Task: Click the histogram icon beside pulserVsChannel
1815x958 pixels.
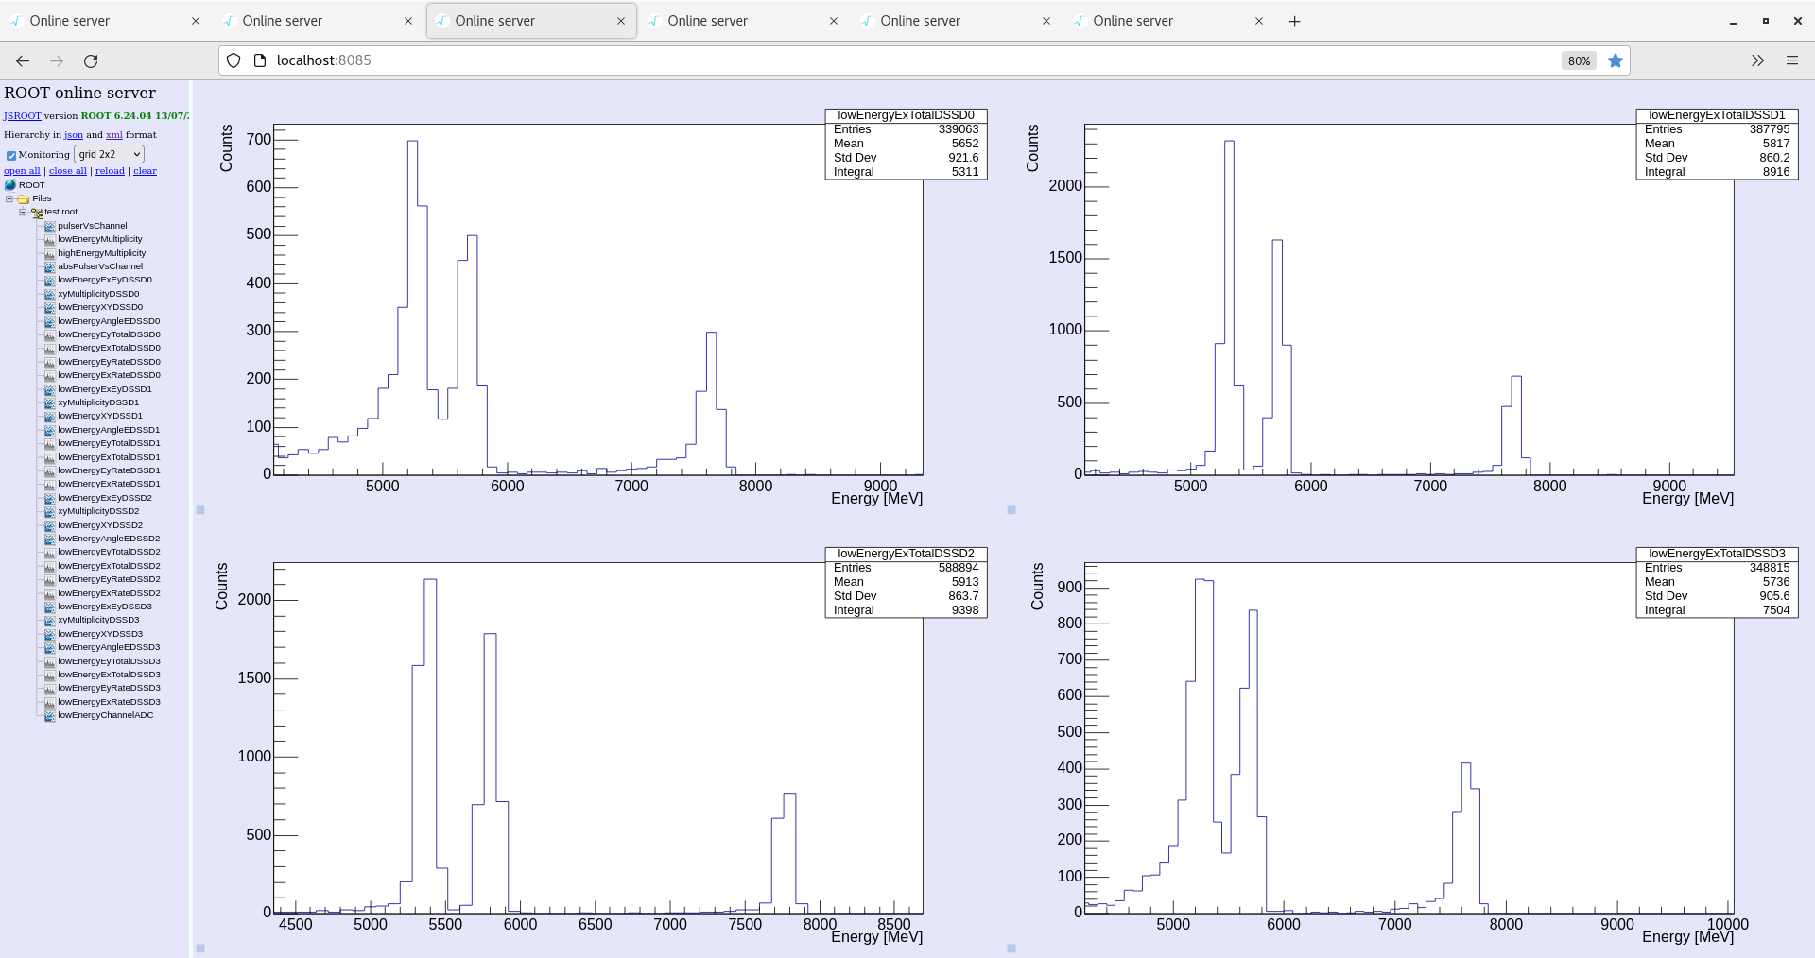Action: (49, 226)
